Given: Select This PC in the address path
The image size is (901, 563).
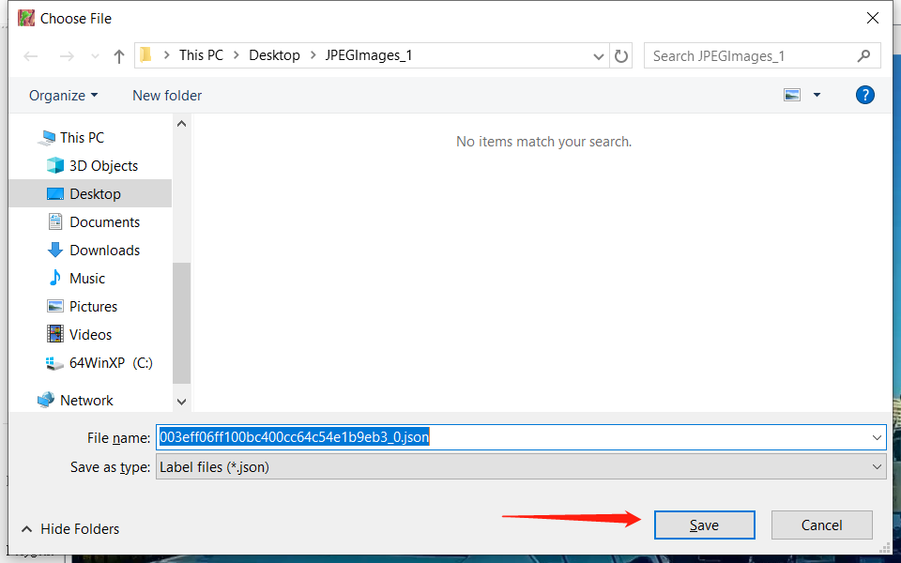Looking at the screenshot, I should [201, 55].
